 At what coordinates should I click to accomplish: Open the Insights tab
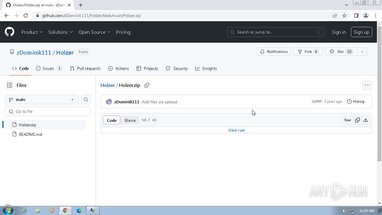click(x=206, y=68)
